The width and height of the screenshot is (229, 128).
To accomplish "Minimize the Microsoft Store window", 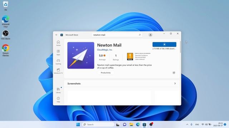I will (x=164, y=33).
